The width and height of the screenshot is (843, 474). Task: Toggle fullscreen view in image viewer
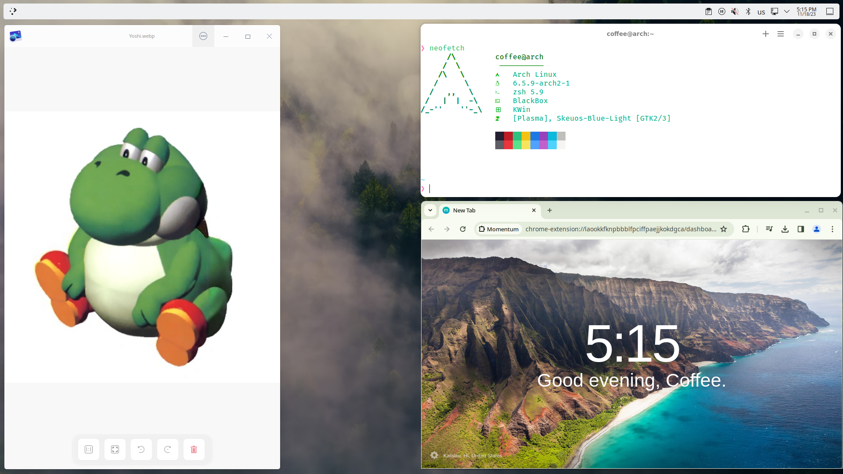coord(115,449)
